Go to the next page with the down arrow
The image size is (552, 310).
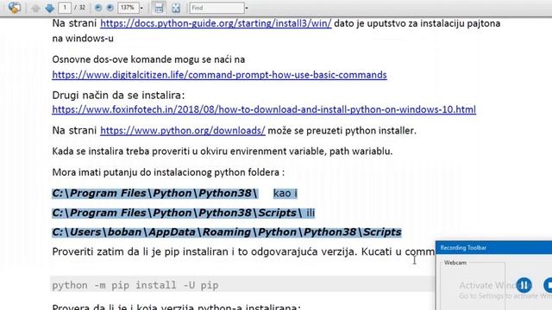click(50, 8)
